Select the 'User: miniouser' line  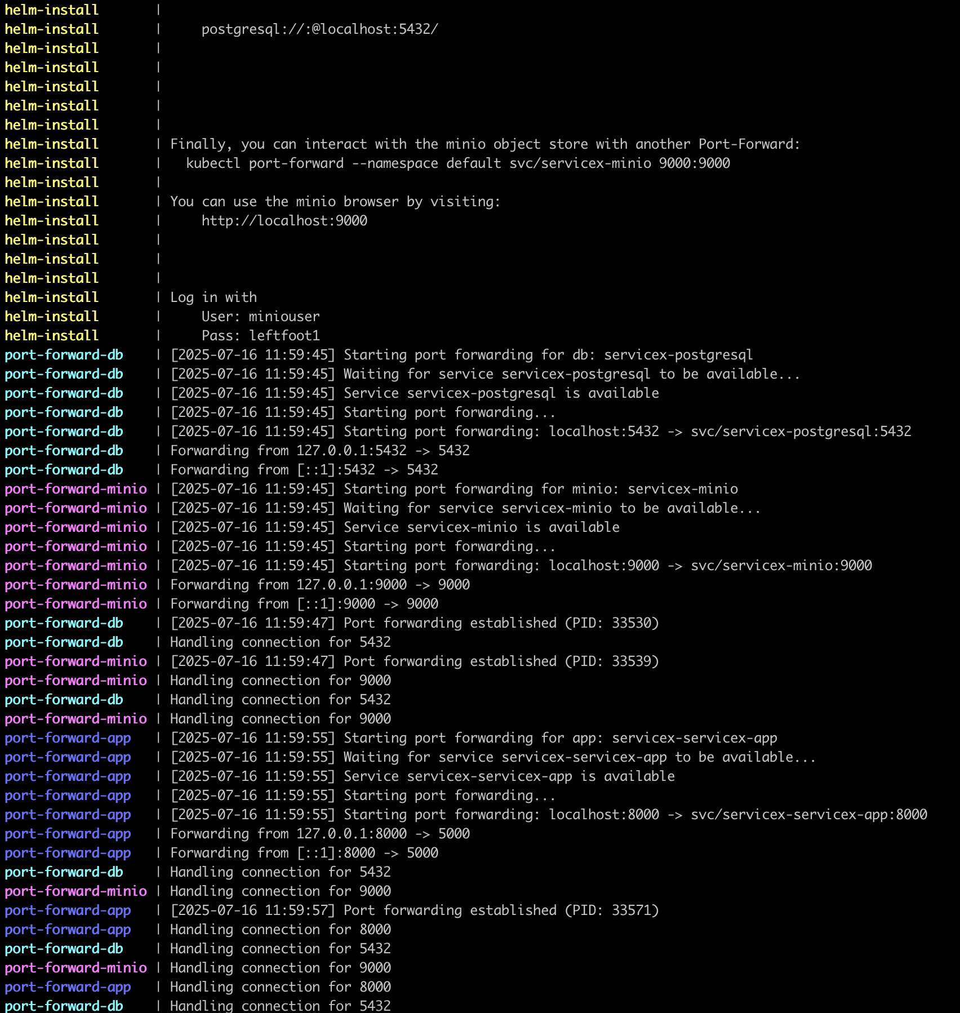(260, 317)
